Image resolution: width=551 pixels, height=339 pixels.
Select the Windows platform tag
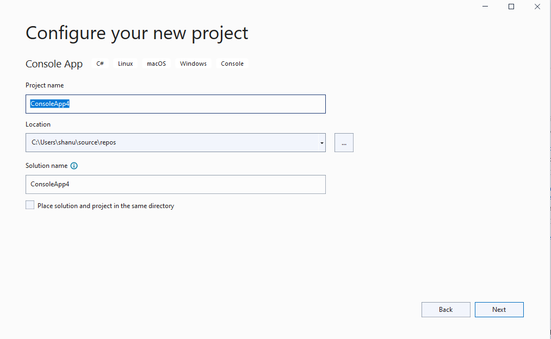[x=193, y=64]
